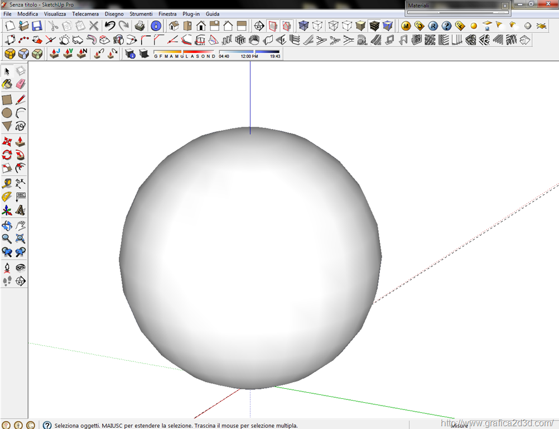Switch to Iso house view
Image resolution: width=559 pixels, height=429 pixels.
[174, 26]
